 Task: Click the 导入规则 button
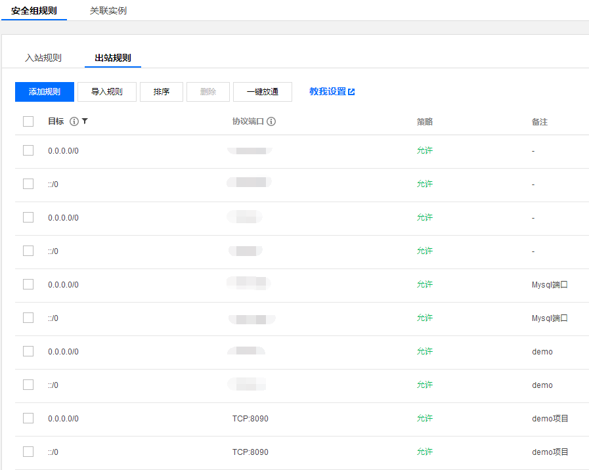106,91
